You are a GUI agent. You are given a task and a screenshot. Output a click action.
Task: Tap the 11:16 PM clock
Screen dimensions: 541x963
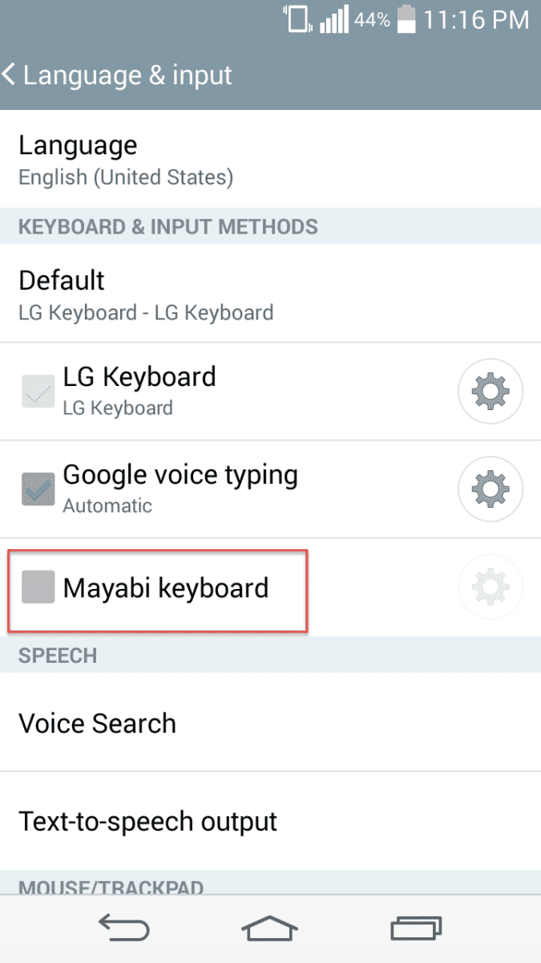click(x=476, y=20)
